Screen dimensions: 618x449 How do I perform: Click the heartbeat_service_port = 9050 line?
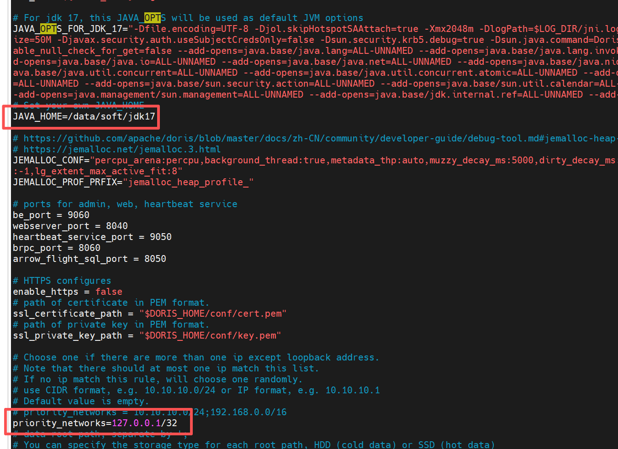(92, 237)
